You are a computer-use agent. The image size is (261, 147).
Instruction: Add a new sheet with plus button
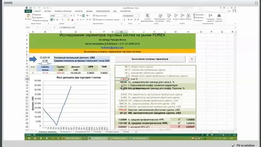(x=136, y=132)
